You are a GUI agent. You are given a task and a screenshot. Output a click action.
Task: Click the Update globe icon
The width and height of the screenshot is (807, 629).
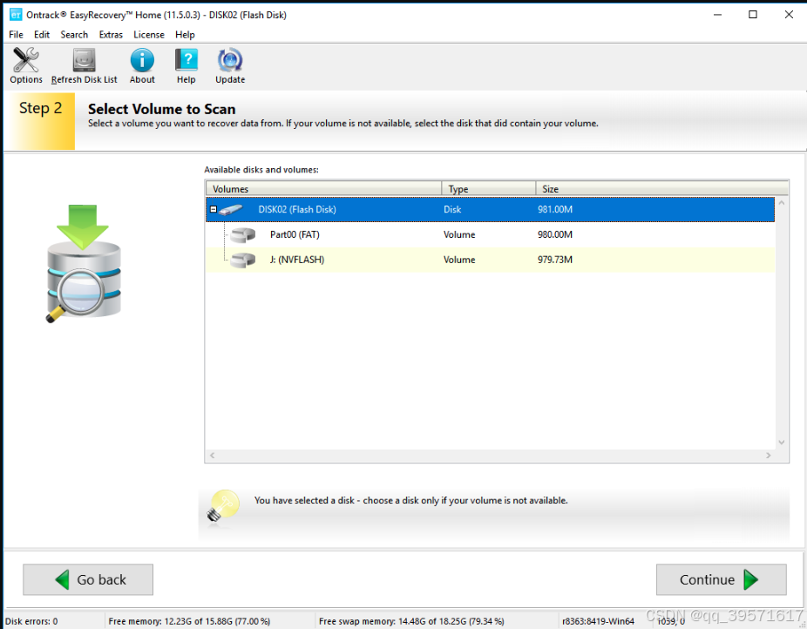click(x=230, y=60)
